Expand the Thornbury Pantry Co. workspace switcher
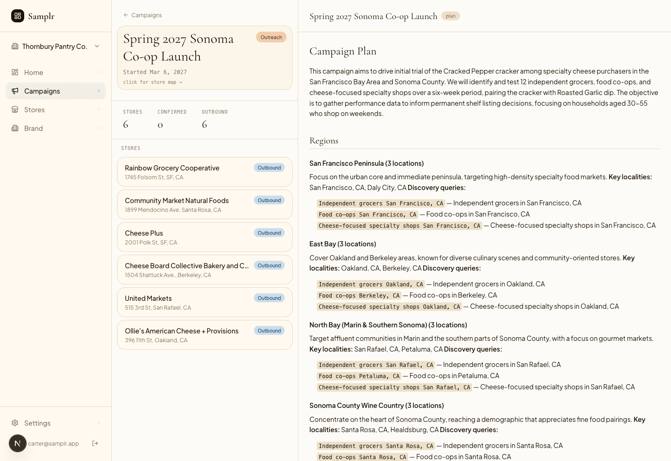The height and width of the screenshot is (461, 671). click(x=55, y=46)
